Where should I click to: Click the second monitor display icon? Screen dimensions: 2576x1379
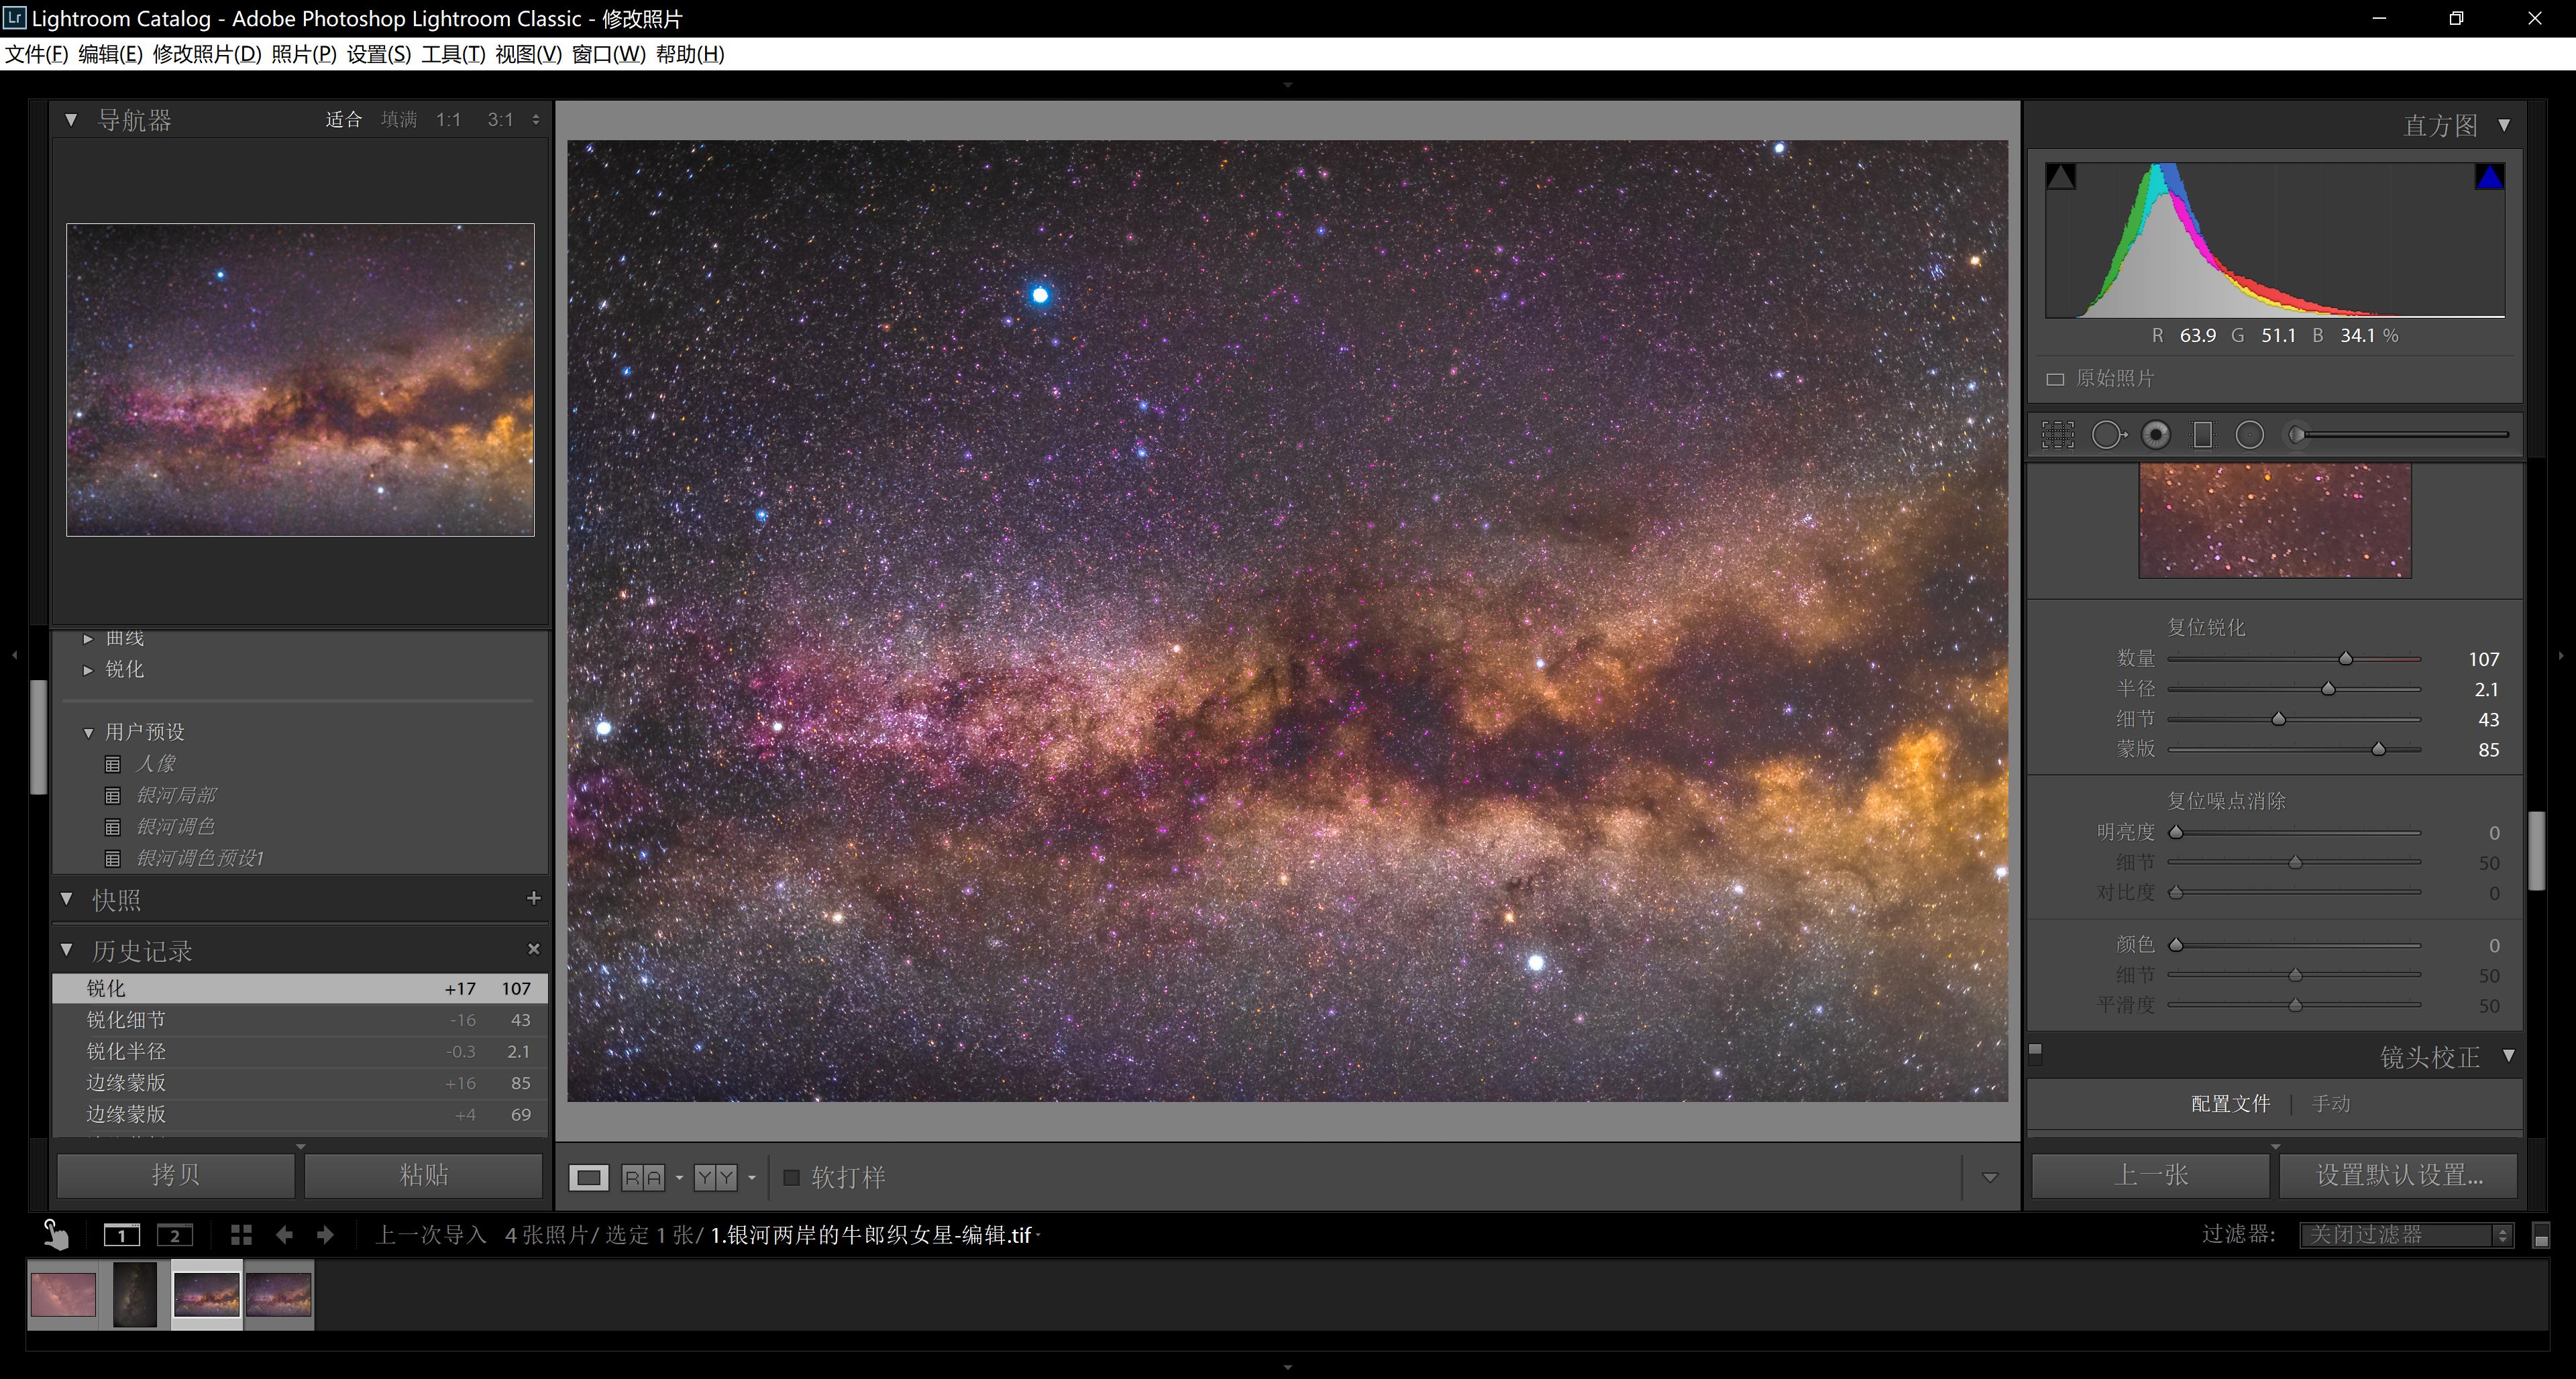pyautogui.click(x=175, y=1235)
